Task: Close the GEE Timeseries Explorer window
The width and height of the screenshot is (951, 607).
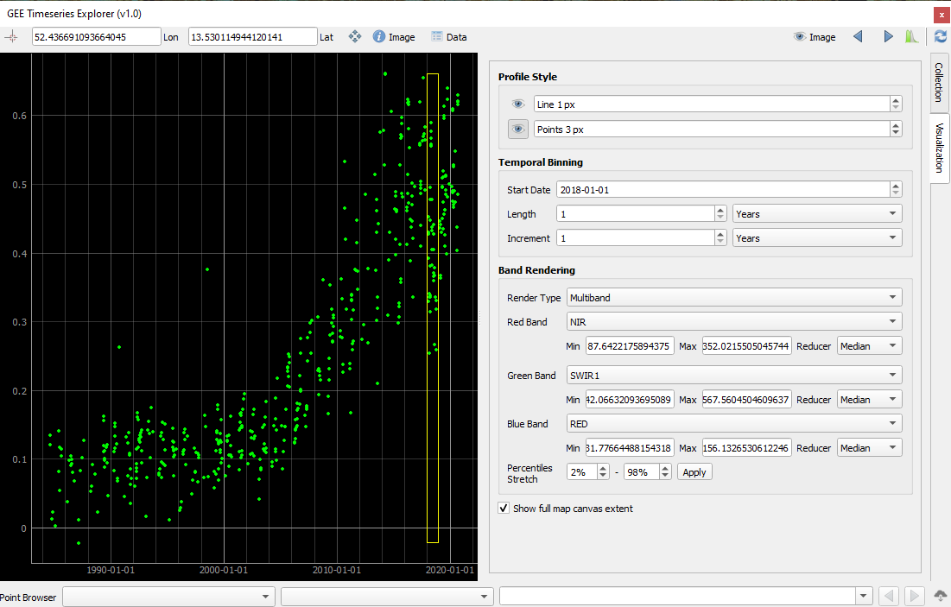Action: tap(941, 15)
